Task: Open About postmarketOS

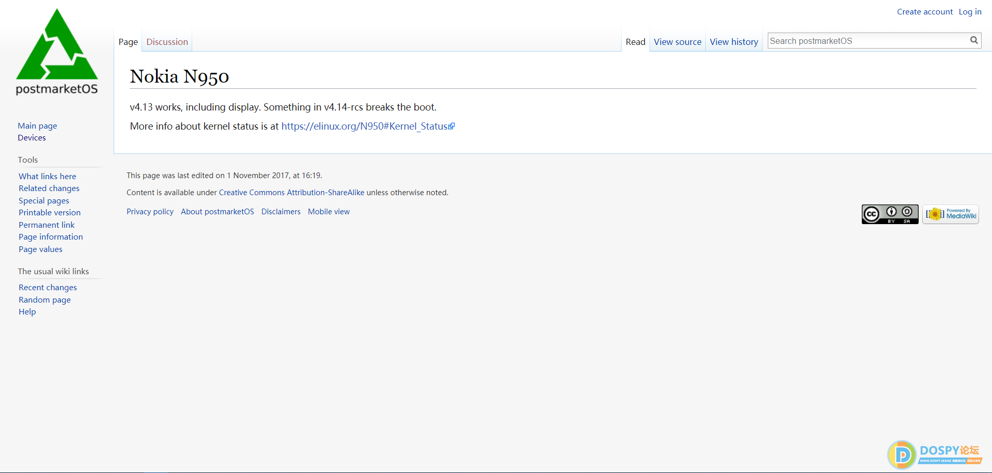Action: (x=218, y=212)
